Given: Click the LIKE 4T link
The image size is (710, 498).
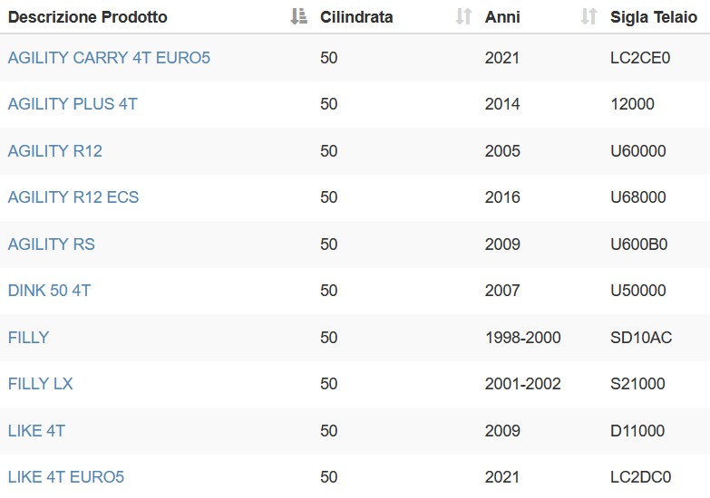Looking at the screenshot, I should [x=36, y=431].
